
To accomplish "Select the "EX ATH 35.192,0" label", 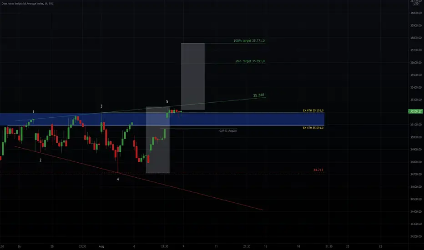I will [313, 110].
